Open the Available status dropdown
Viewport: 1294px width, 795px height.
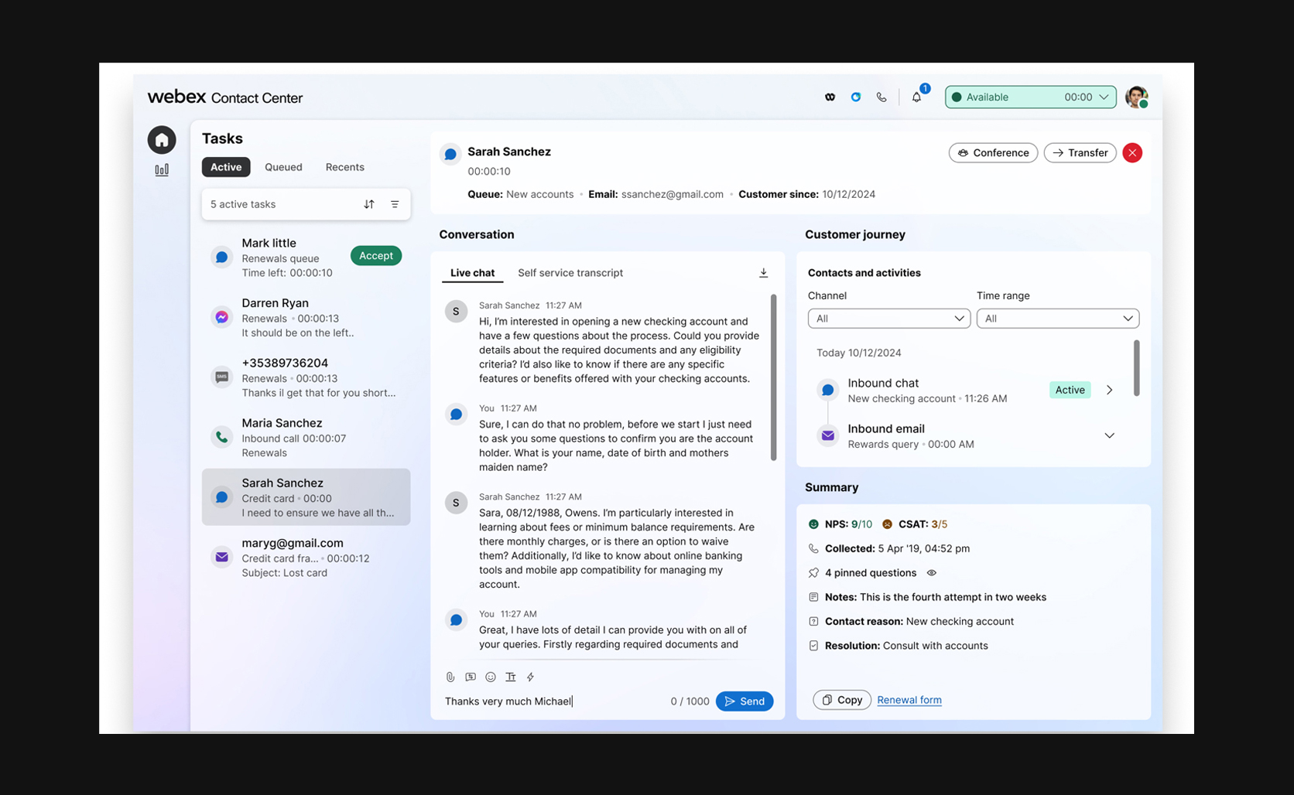[x=1030, y=97]
